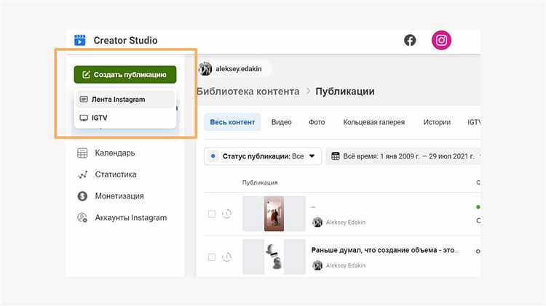Choose Лента Instagram from the dropdown menu
The image size is (546, 306).
click(x=125, y=99)
